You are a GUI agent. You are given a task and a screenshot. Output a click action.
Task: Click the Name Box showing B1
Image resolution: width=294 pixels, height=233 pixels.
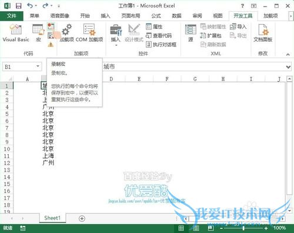19,66
